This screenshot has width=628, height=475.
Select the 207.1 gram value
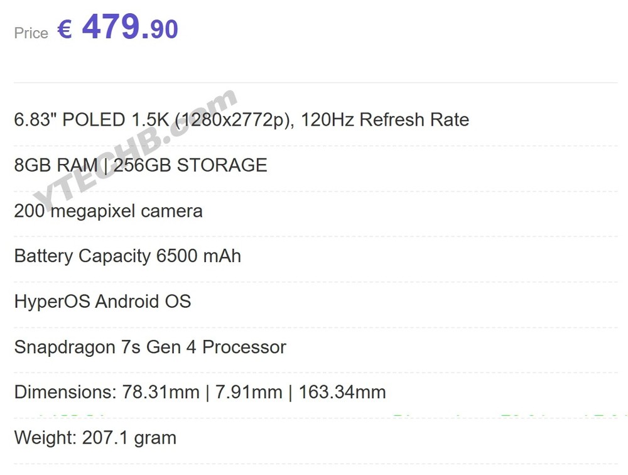point(129,438)
